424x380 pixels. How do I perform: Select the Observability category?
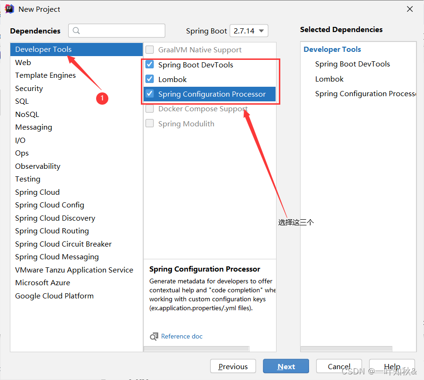(76, 166)
